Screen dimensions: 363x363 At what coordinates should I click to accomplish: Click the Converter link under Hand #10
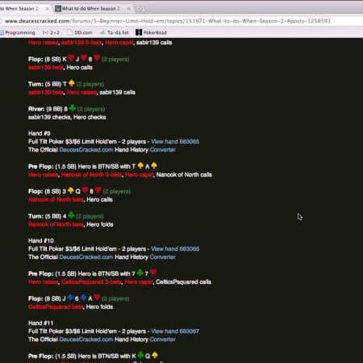tap(162, 257)
